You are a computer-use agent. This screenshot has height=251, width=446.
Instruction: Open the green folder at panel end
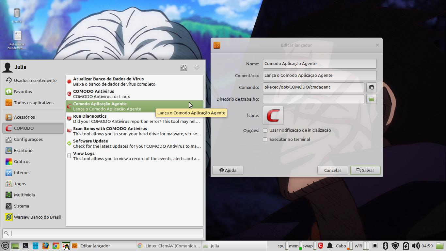(440, 246)
